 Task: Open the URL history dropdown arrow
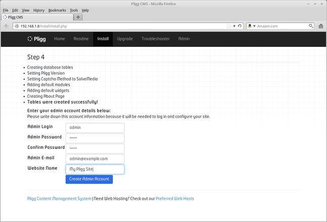[234, 26]
